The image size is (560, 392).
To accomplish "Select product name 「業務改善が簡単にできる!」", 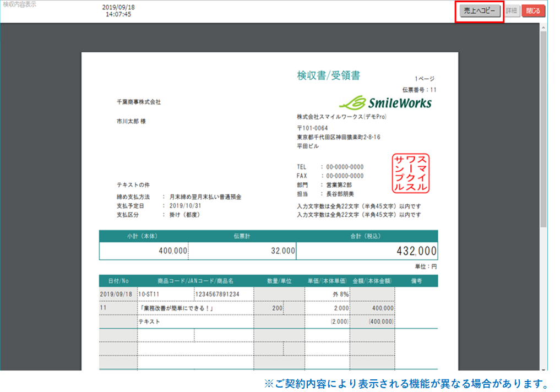I will (177, 308).
